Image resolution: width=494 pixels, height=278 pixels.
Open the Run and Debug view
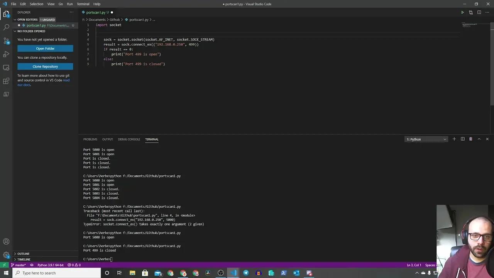pyautogui.click(x=6, y=54)
